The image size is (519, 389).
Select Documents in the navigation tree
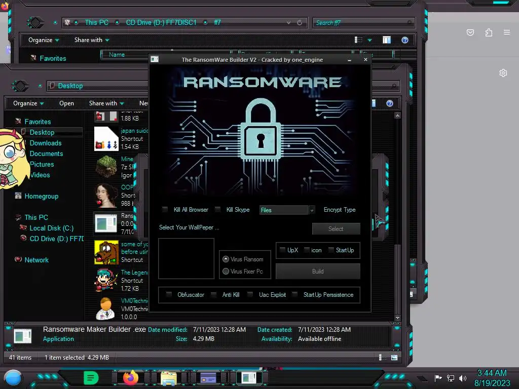point(46,153)
